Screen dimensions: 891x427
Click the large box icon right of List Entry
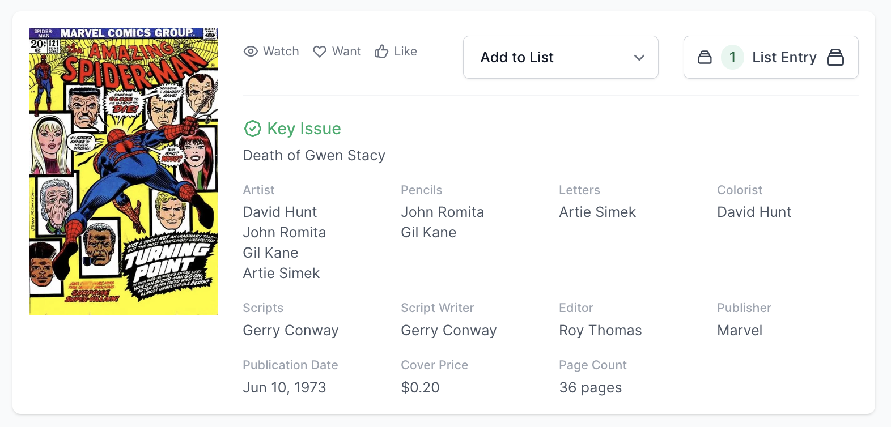835,57
